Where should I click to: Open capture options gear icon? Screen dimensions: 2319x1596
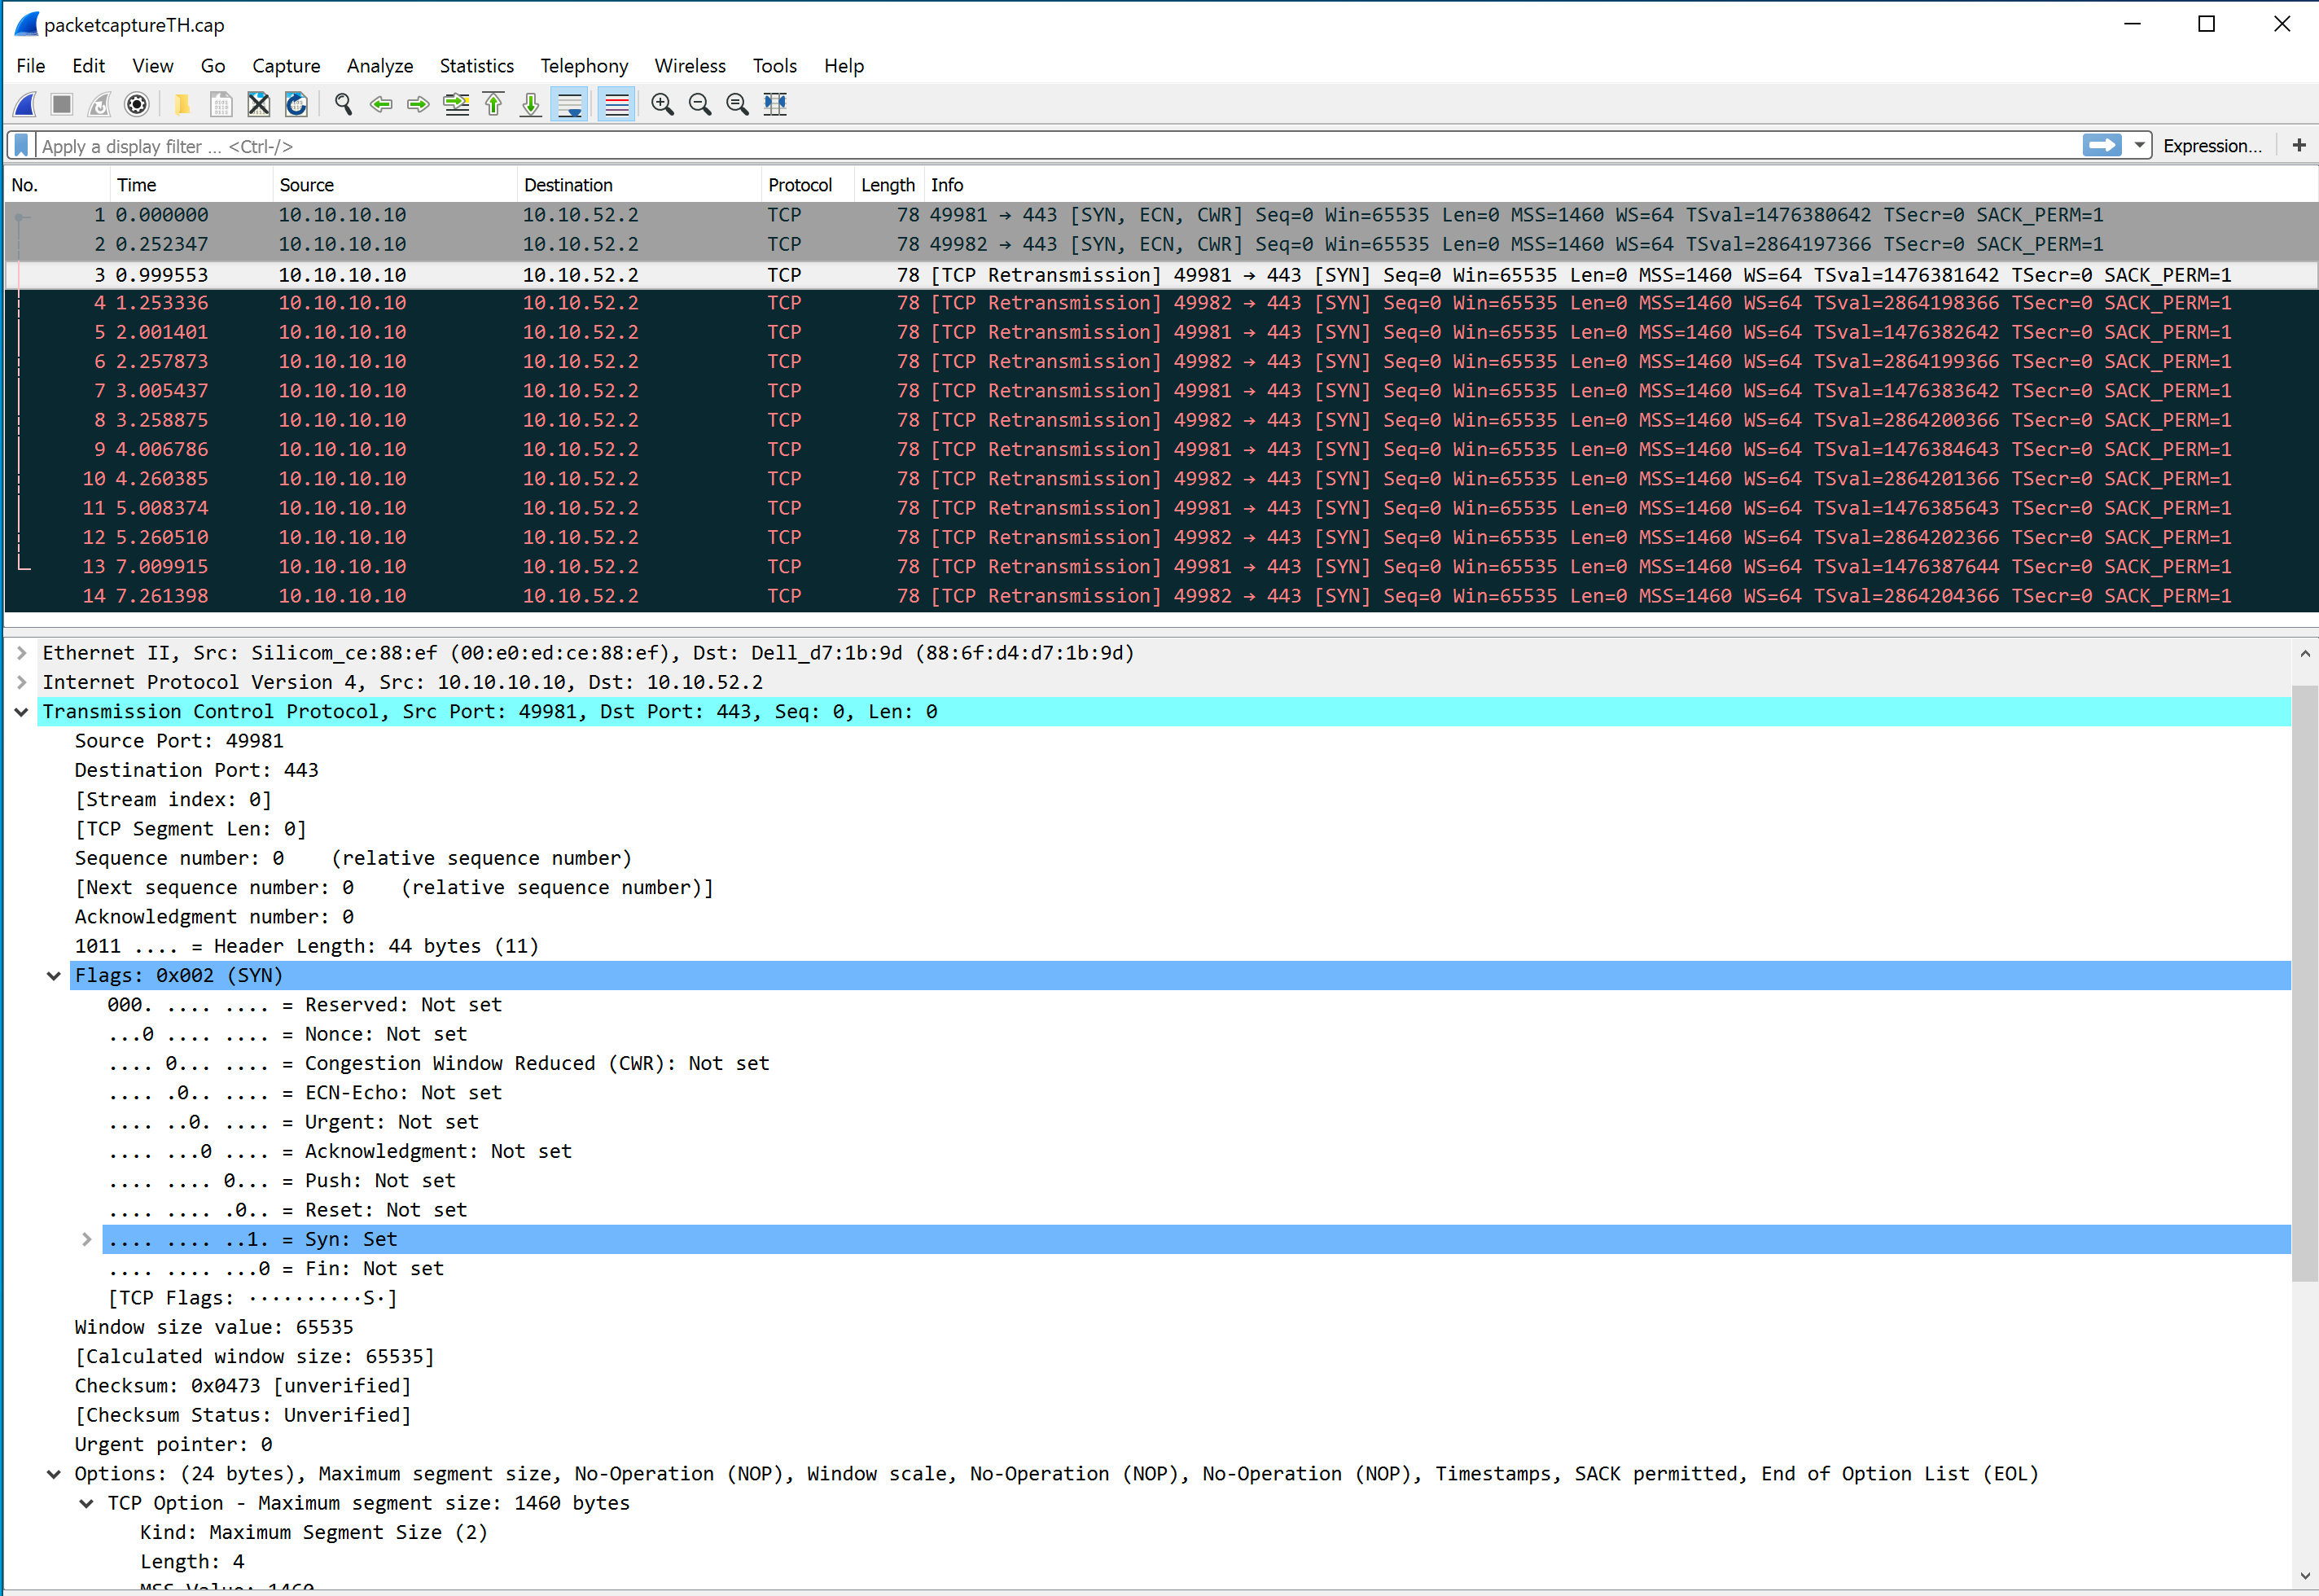[137, 104]
